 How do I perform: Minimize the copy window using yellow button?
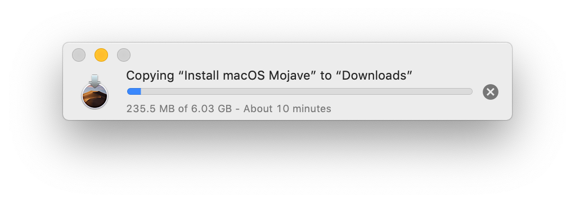[101, 55]
